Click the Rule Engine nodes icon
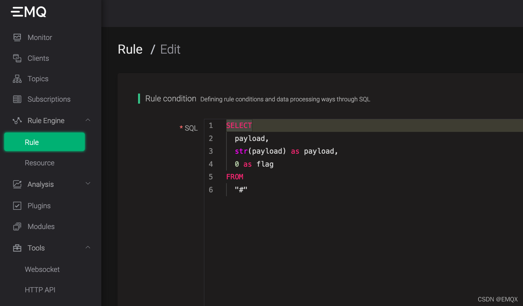This screenshot has width=523, height=306. click(x=17, y=121)
